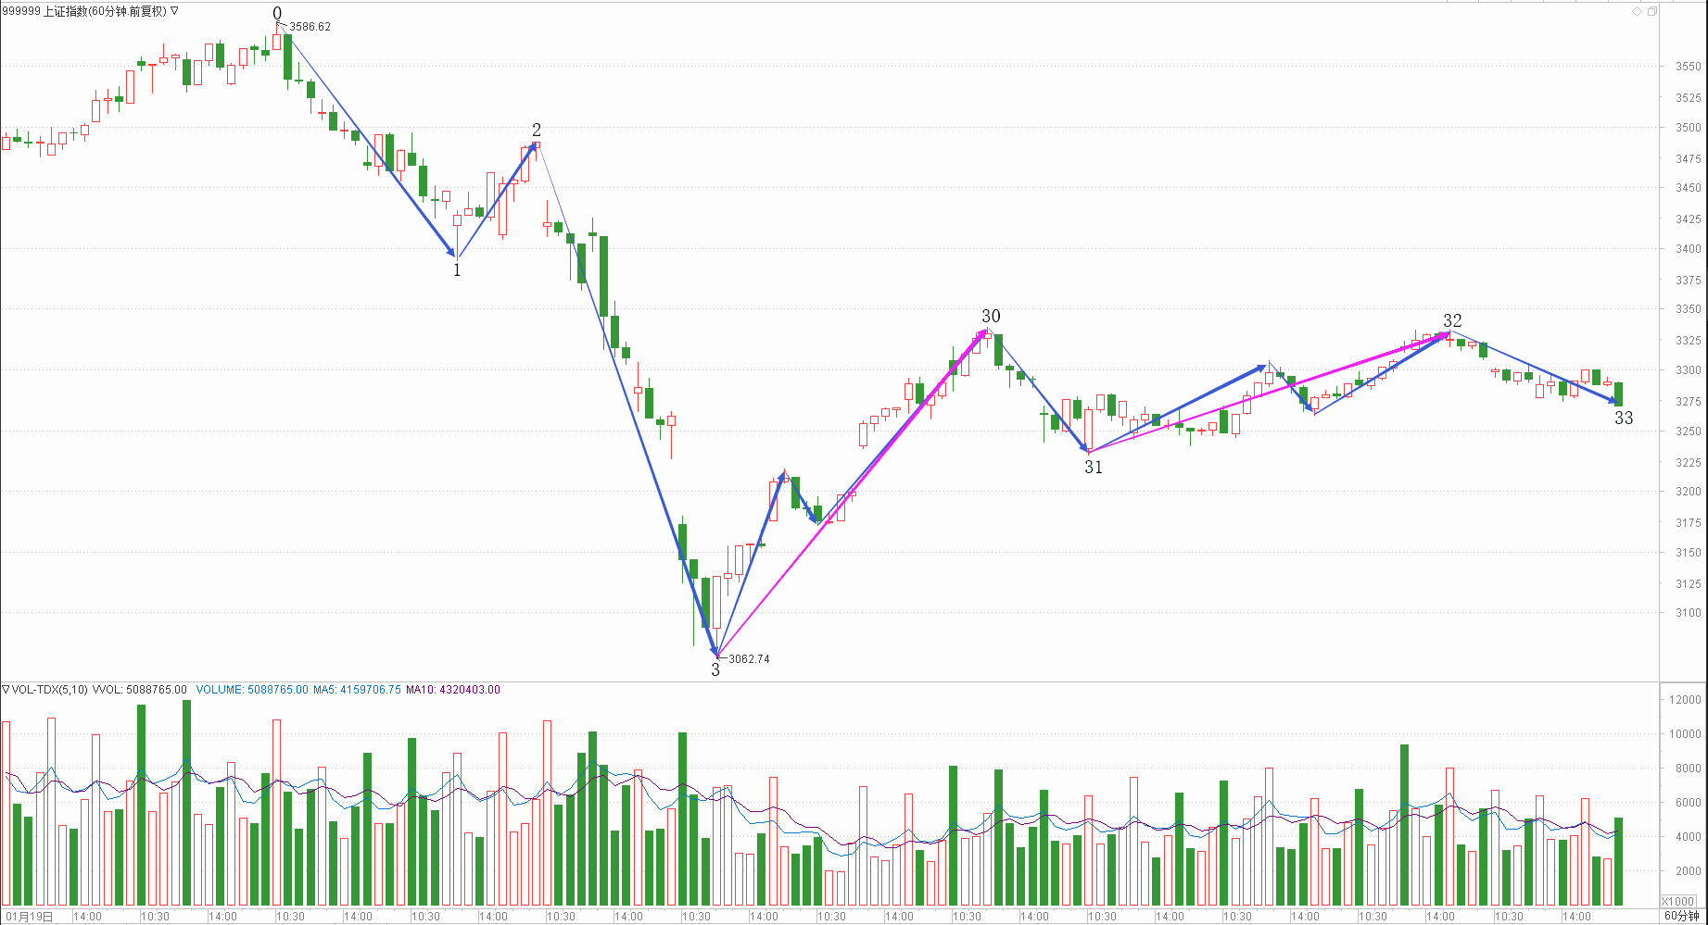
Task: Click wave label 1 at first trough
Action: tap(457, 270)
